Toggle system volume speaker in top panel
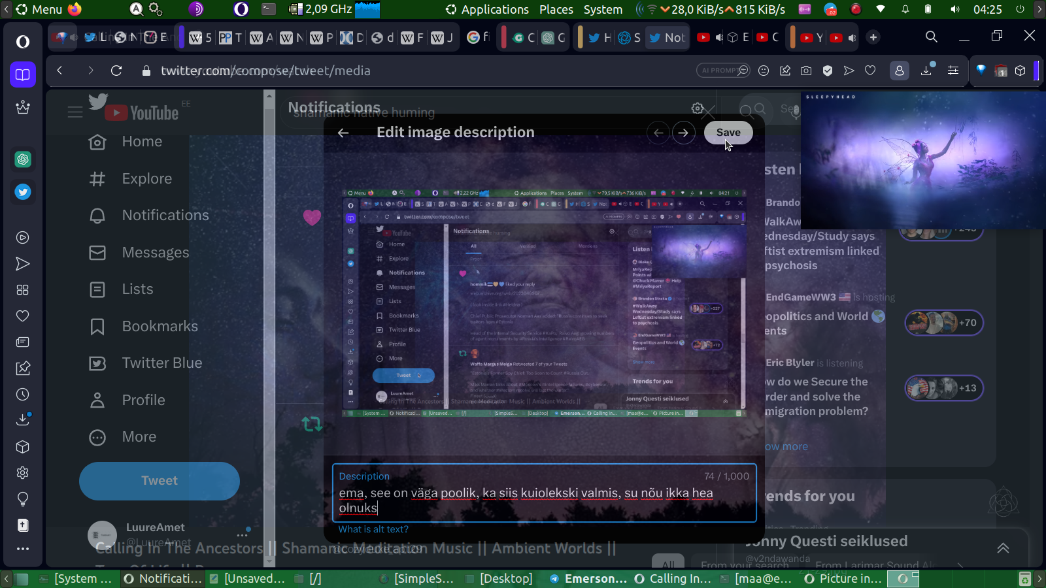 955,9
